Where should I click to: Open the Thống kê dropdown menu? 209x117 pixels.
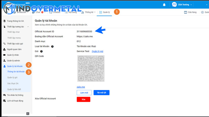[88, 12]
